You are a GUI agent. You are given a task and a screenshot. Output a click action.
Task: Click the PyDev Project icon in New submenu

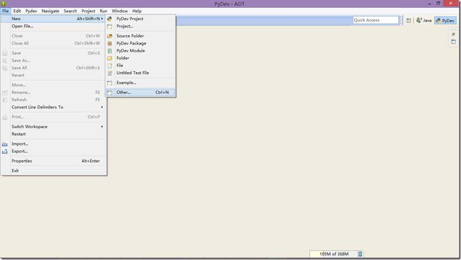(x=110, y=19)
